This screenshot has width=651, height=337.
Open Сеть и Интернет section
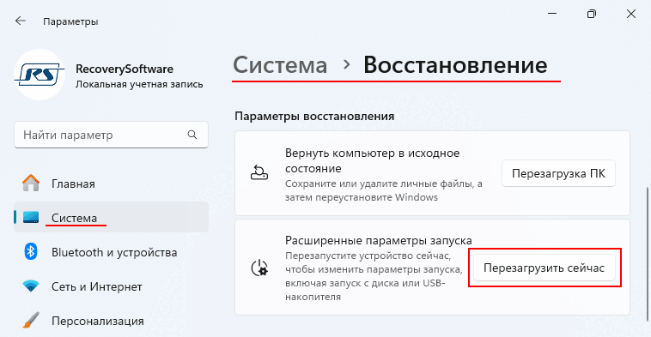[x=111, y=286]
